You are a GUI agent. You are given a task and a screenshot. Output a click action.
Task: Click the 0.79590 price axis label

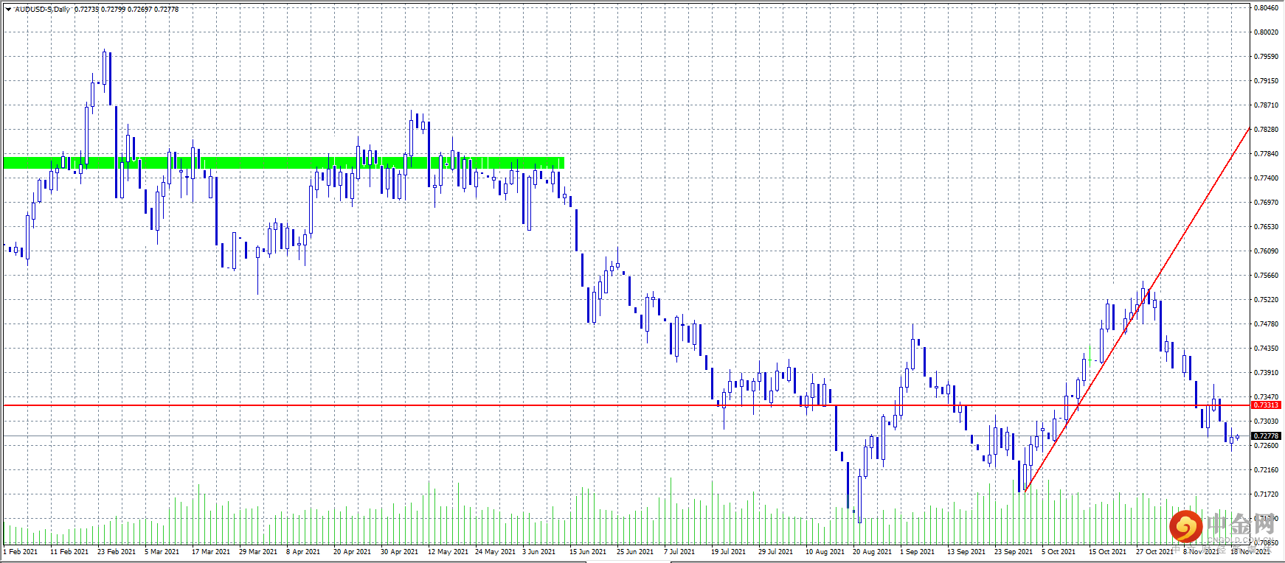(1267, 57)
